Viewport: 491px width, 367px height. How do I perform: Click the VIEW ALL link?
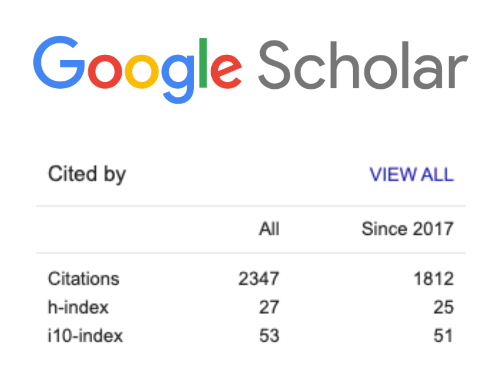[412, 174]
